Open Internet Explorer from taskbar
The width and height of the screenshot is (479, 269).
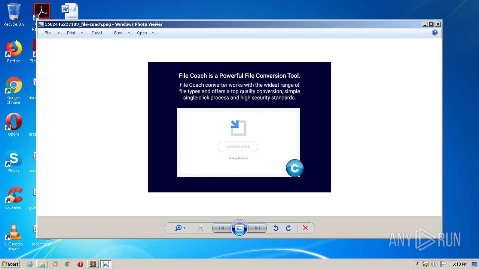pos(30,264)
